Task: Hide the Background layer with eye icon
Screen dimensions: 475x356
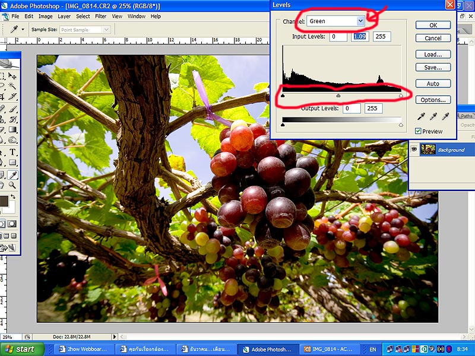Action: (414, 150)
